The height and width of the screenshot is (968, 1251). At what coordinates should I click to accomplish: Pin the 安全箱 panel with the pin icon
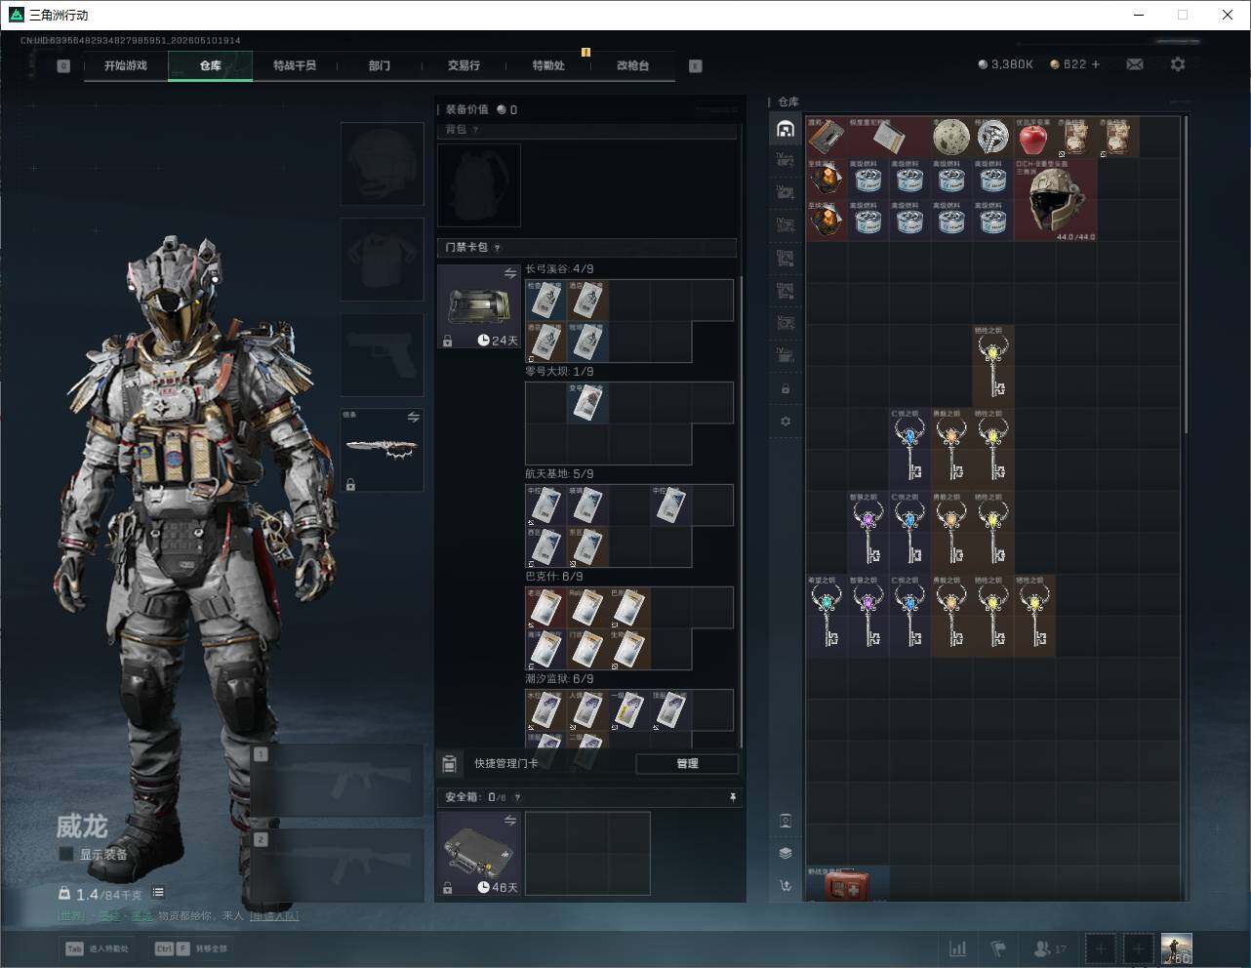click(732, 797)
